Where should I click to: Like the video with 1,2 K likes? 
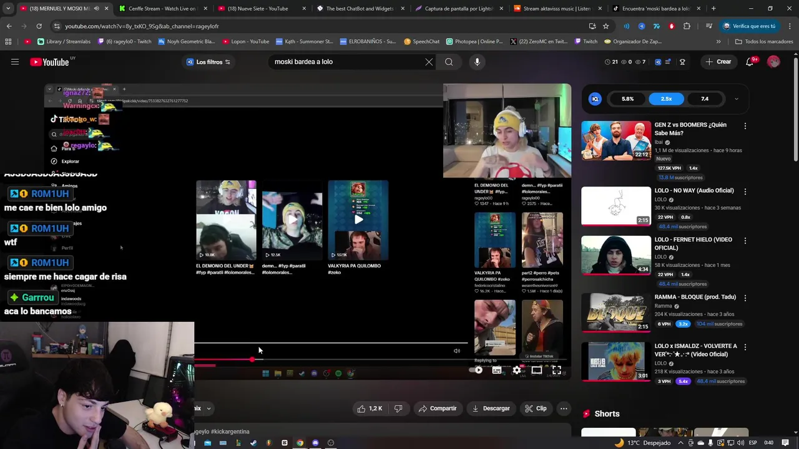pos(370,408)
